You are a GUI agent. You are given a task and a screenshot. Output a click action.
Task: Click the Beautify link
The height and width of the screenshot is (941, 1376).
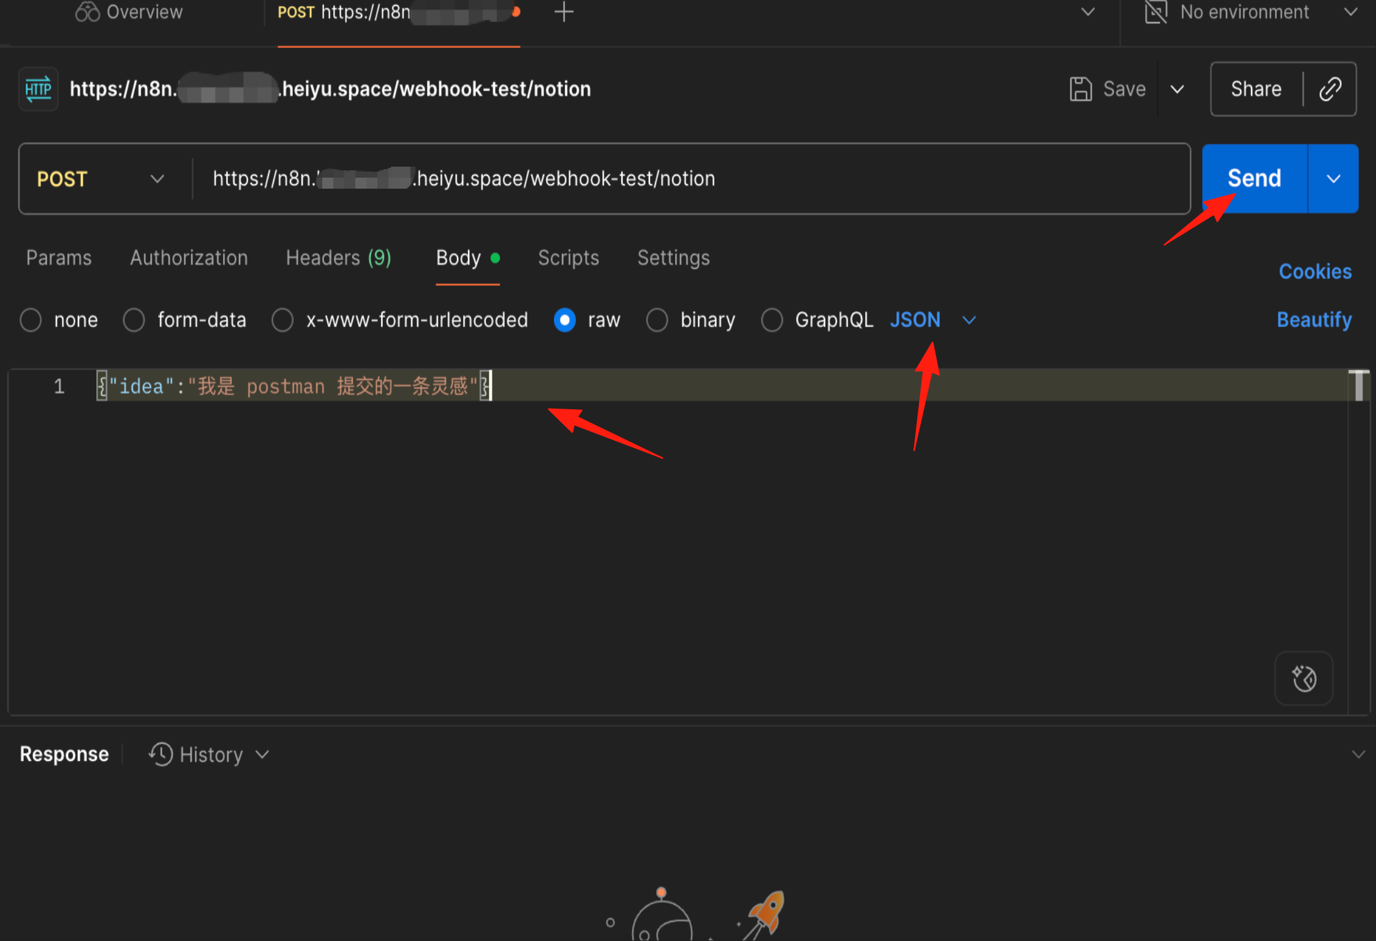pyautogui.click(x=1314, y=320)
